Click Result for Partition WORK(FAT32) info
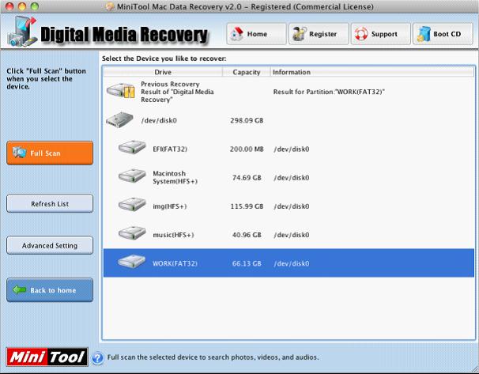The image size is (479, 374). click(x=329, y=92)
